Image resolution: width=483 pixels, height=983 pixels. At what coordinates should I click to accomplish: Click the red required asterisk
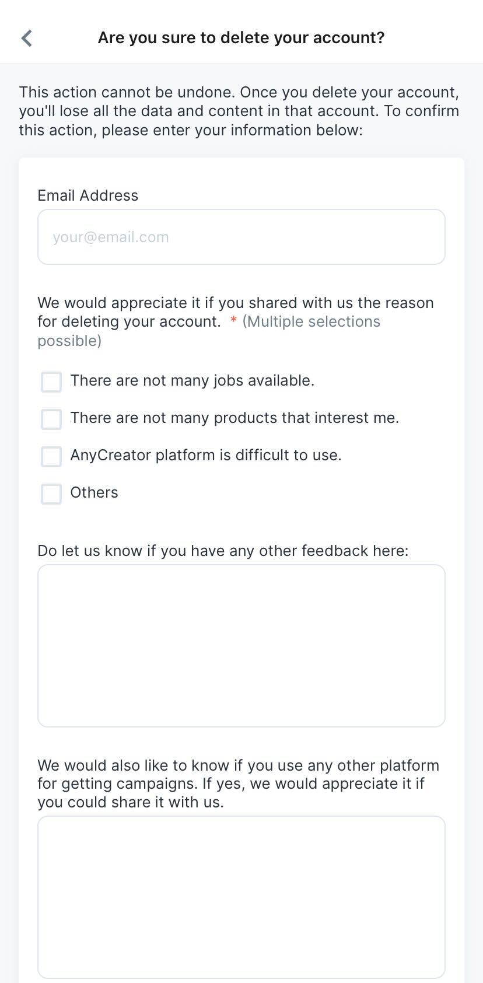pyautogui.click(x=233, y=321)
